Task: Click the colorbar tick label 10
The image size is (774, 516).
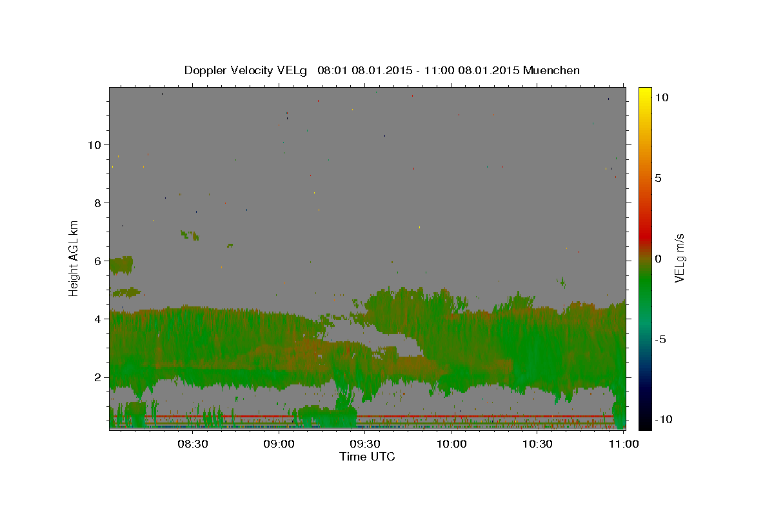Action: pyautogui.click(x=661, y=97)
